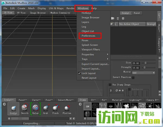The height and width of the screenshot is (127, 163).
Task: Click the new layer folder icon
Action: click(112, 18)
